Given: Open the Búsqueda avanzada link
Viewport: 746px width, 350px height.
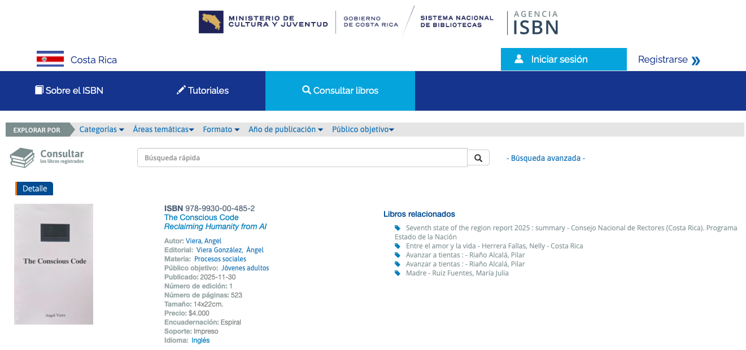Looking at the screenshot, I should point(546,158).
